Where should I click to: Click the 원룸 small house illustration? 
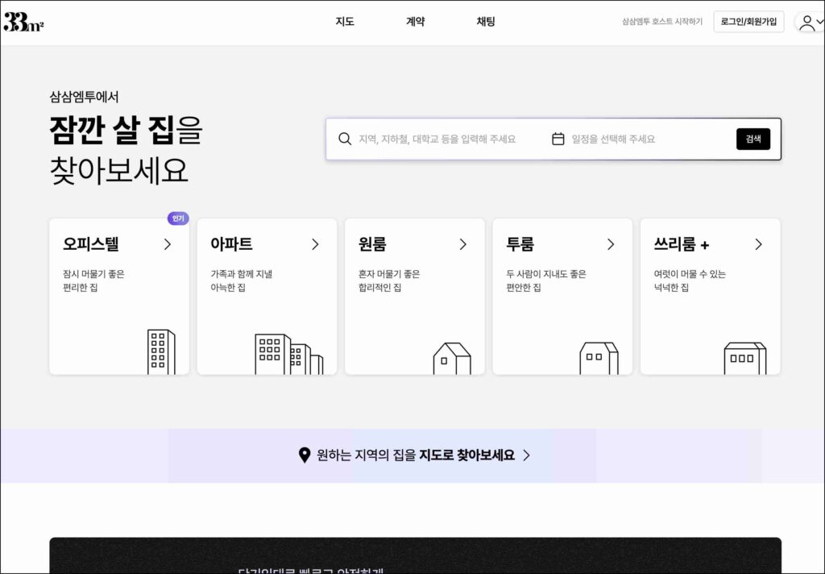451,358
